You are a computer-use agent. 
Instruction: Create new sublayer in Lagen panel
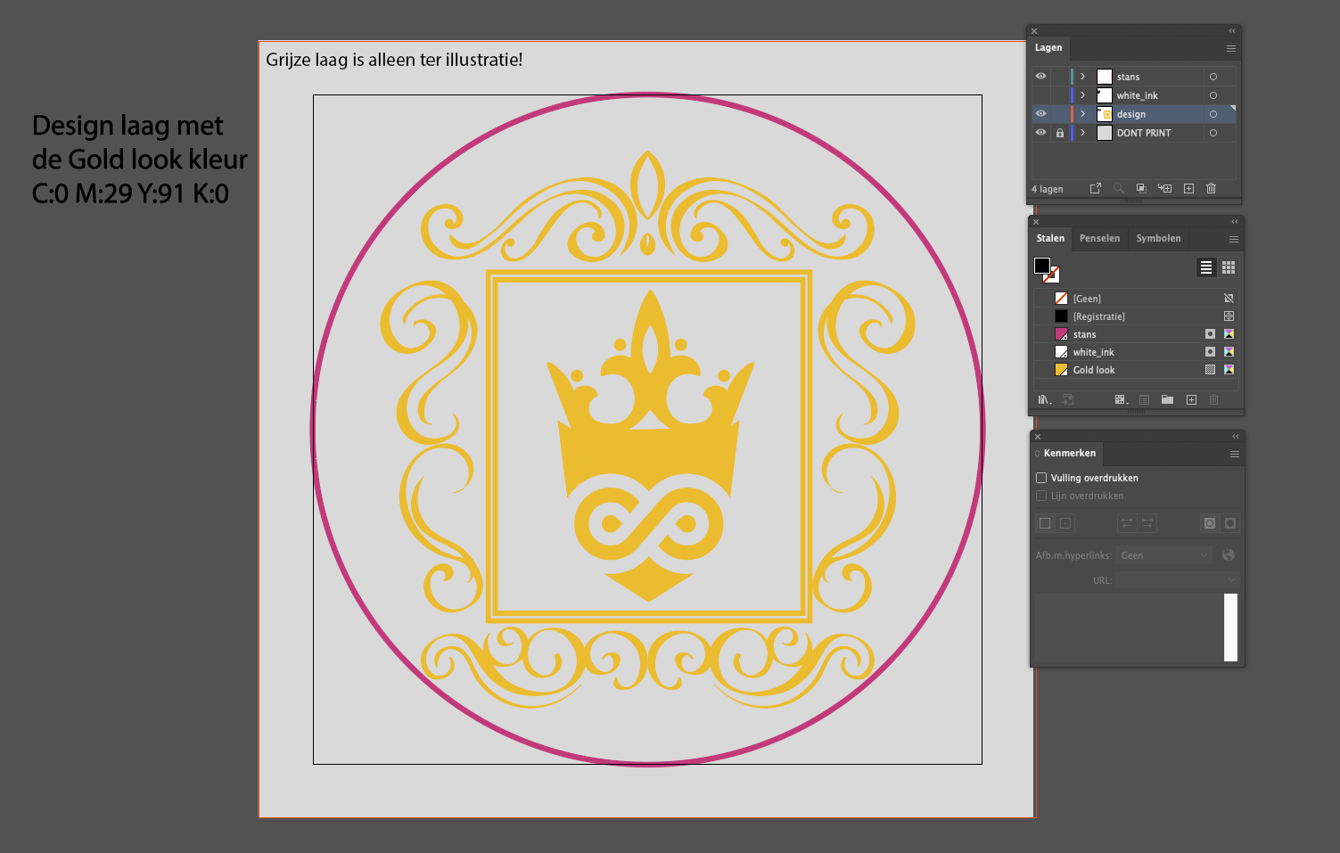[1164, 188]
